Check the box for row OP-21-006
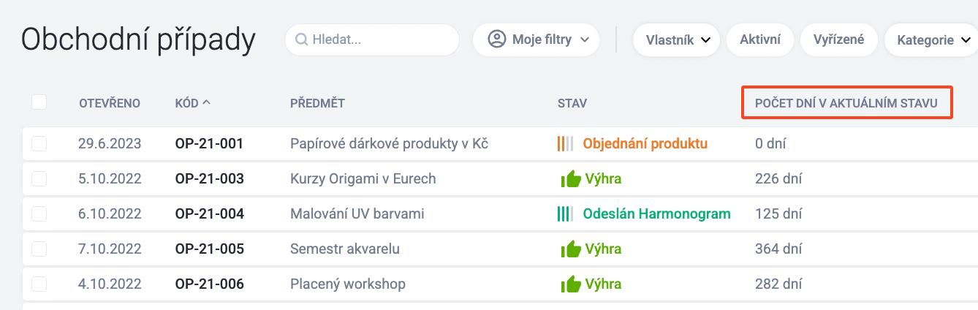This screenshot has width=978, height=310. (39, 284)
